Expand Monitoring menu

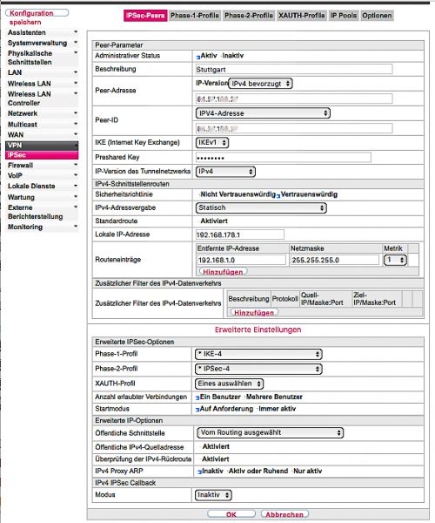click(42, 227)
